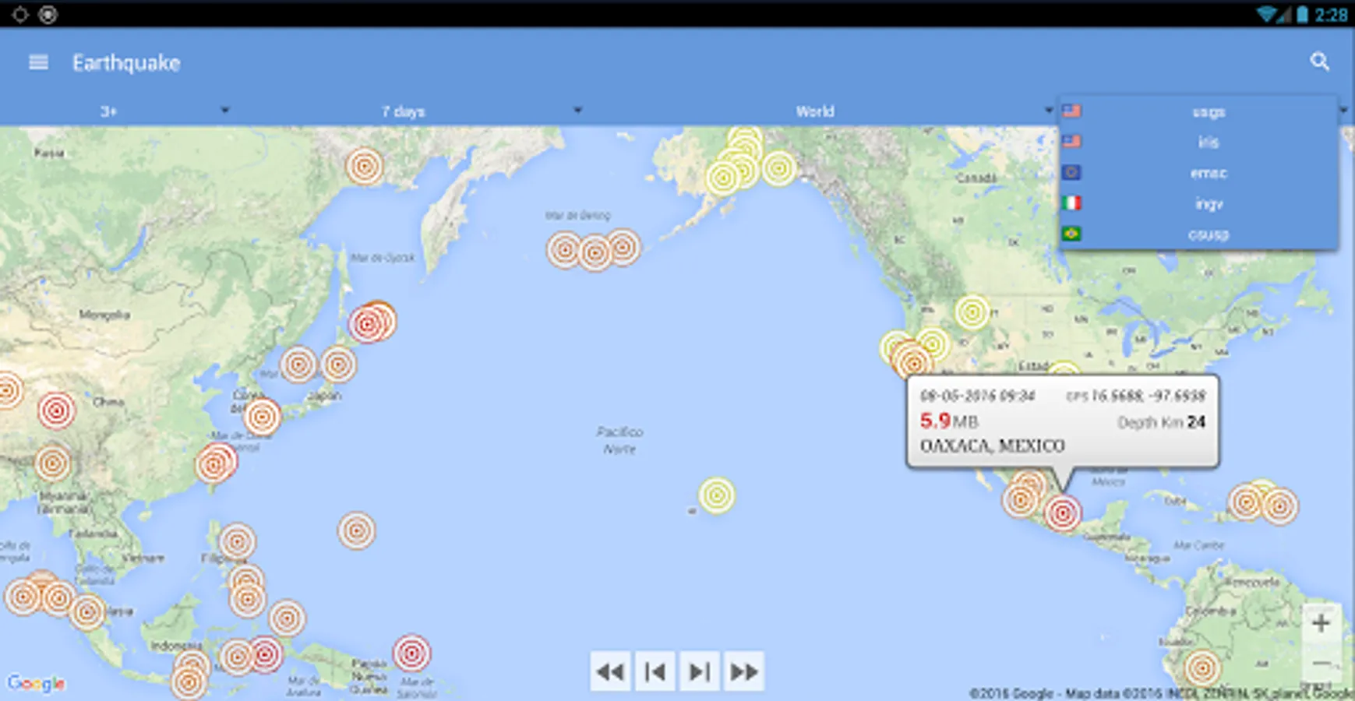The width and height of the screenshot is (1355, 701).
Task: Tap the Wi-Fi status bar icon
Action: 1268,15
